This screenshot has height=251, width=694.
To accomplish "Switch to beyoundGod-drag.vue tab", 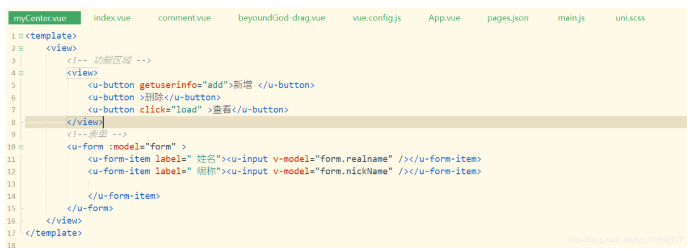I will point(281,18).
